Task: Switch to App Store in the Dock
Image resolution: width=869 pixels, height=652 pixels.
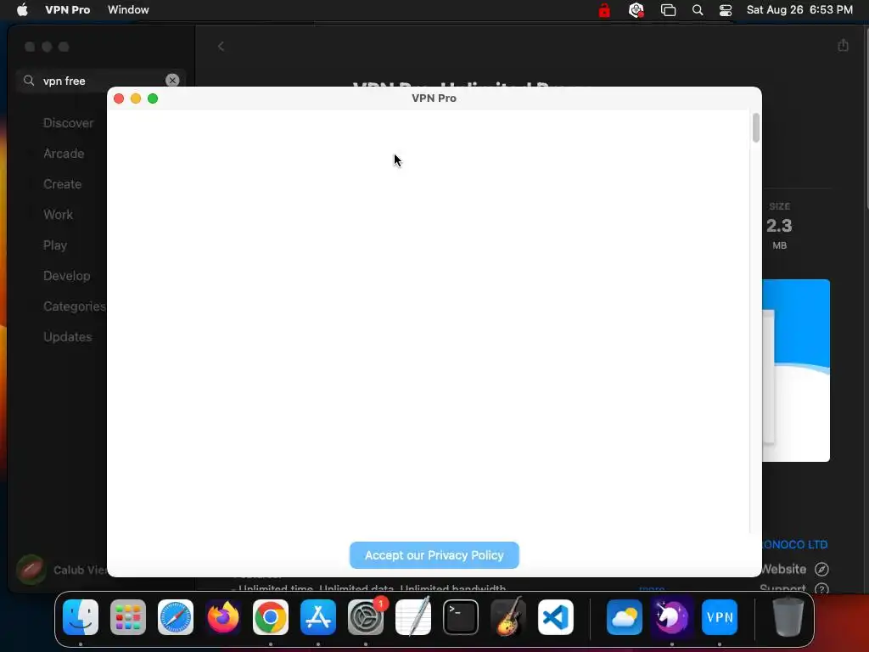Action: pyautogui.click(x=318, y=617)
